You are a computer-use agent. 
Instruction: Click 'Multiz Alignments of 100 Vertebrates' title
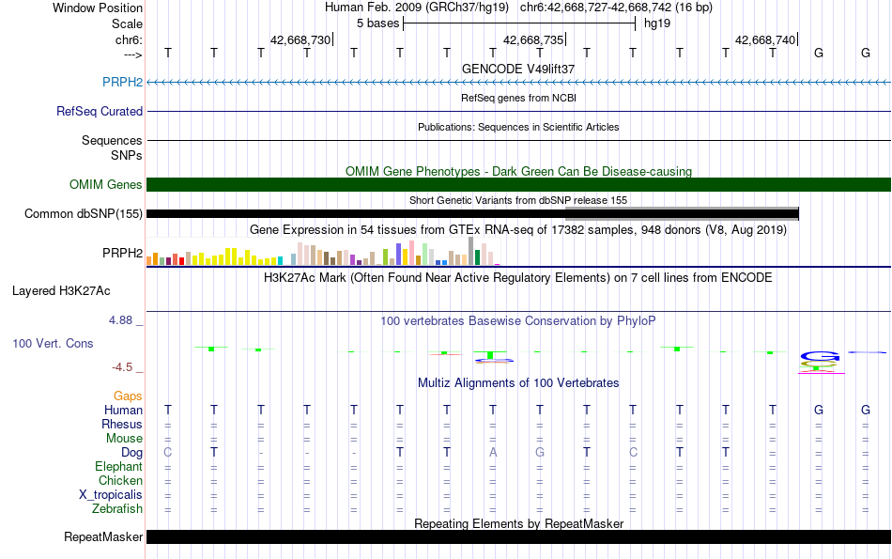click(x=518, y=383)
